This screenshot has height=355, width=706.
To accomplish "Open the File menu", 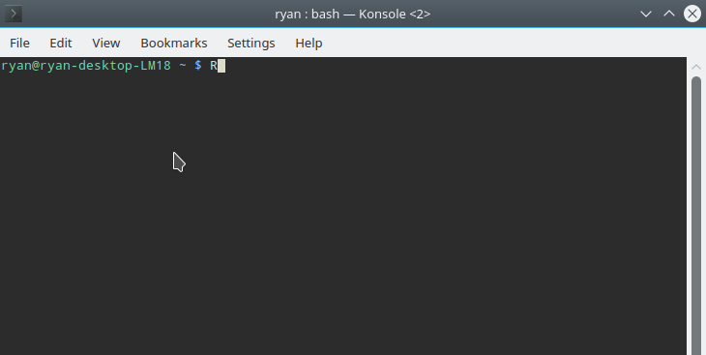I will click(19, 43).
